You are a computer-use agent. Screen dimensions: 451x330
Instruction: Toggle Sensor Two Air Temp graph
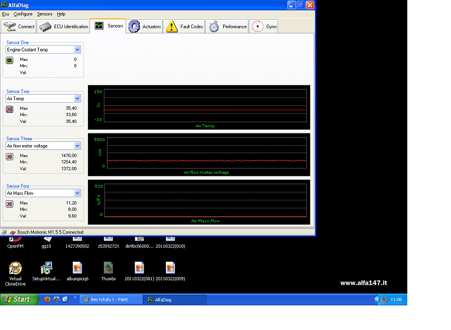10,110
